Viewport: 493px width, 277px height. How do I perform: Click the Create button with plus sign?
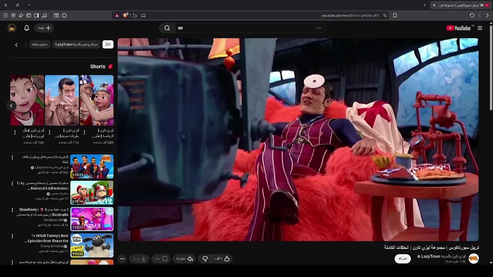(x=44, y=28)
